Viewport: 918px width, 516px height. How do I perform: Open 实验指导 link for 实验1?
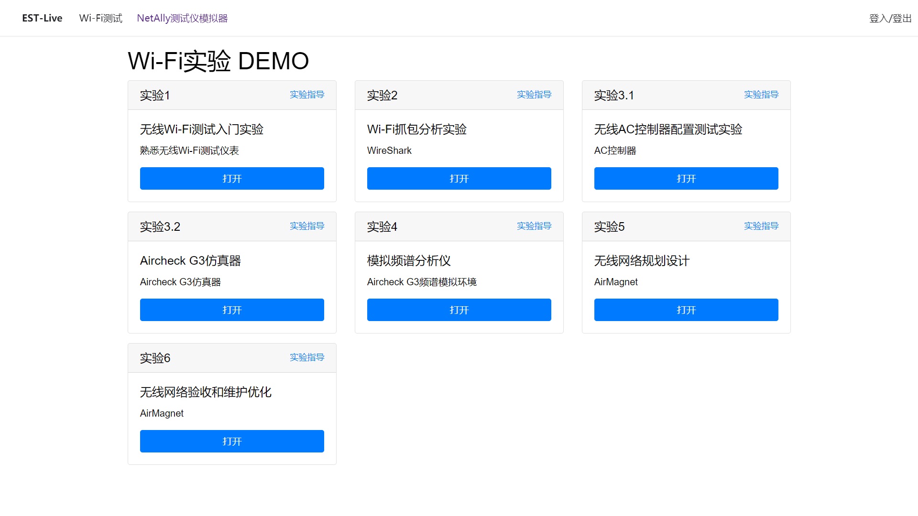[307, 95]
